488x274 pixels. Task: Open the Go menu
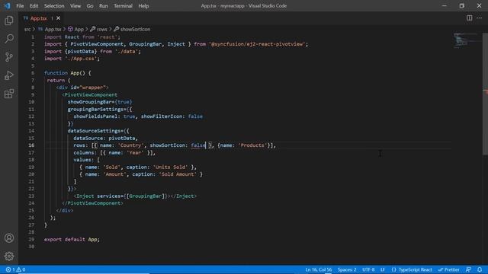click(x=90, y=6)
